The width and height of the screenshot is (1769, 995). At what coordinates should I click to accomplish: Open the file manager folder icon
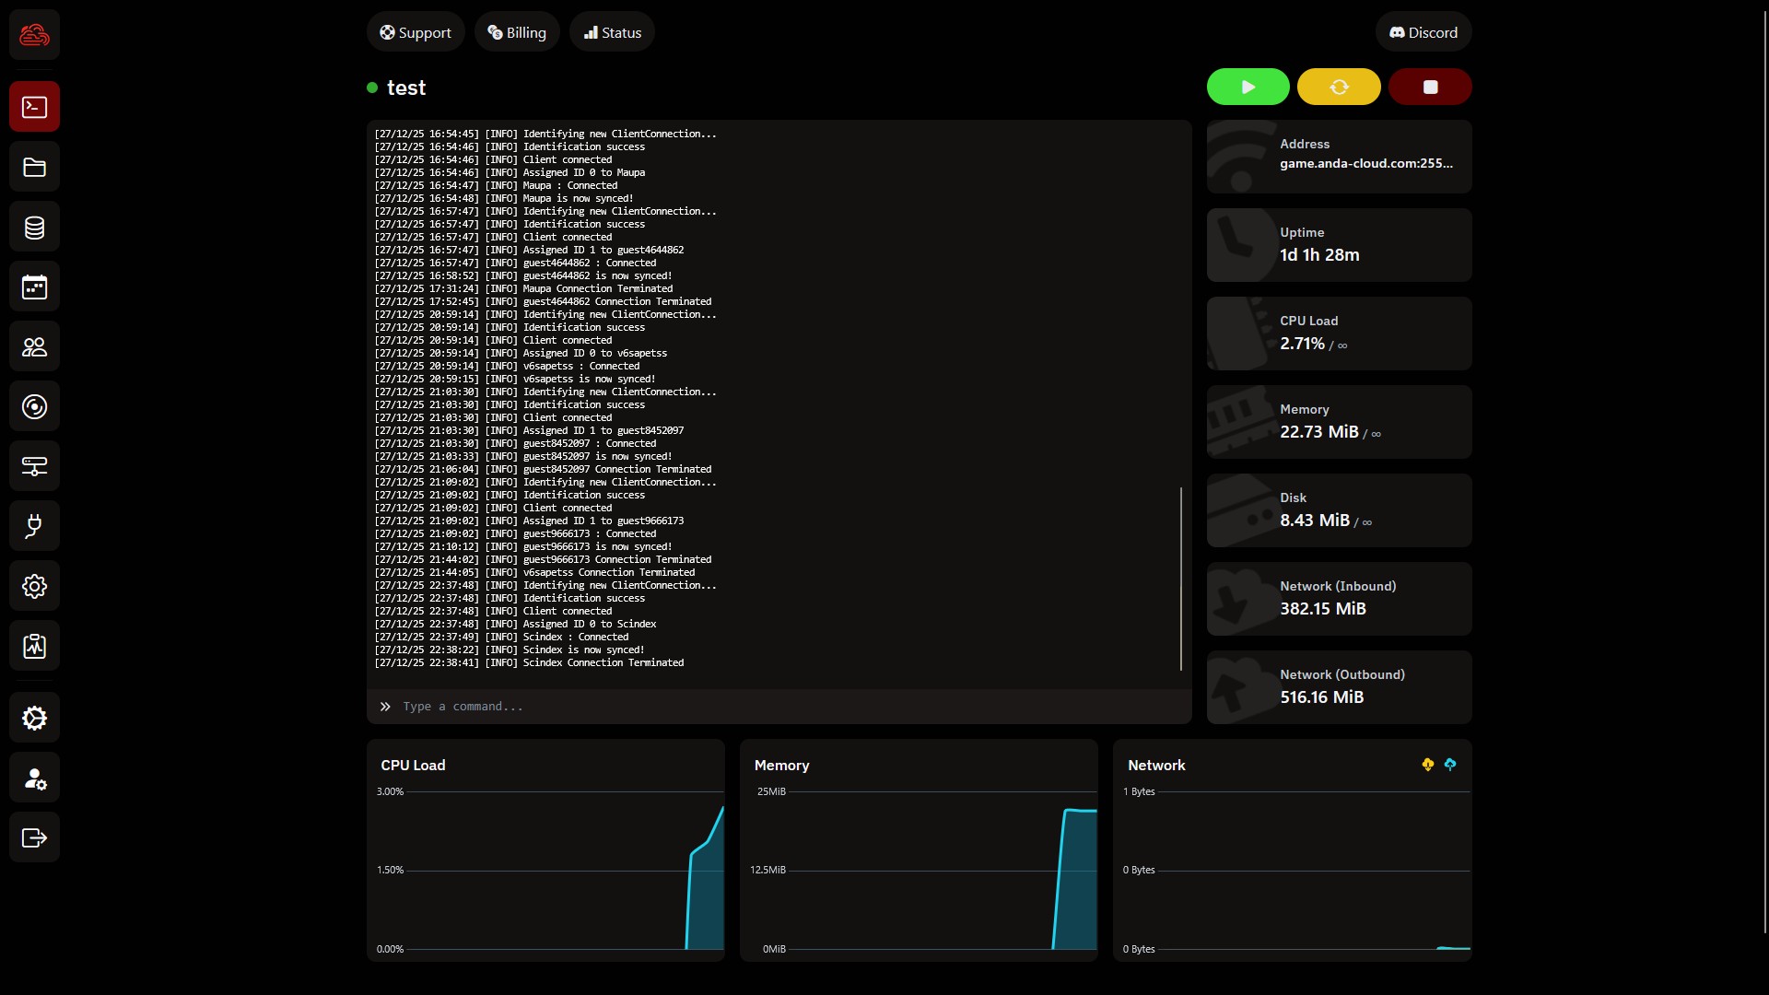(34, 168)
